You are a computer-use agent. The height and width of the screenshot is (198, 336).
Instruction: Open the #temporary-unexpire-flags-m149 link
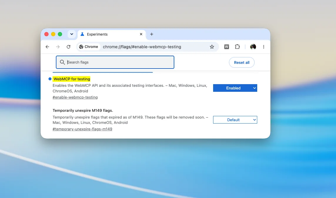[82, 129]
